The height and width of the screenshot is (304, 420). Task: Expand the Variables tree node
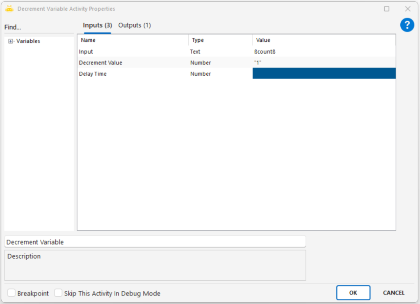point(11,41)
